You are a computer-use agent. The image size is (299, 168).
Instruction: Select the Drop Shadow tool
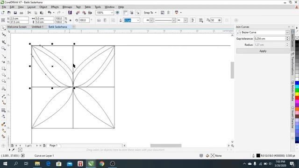3,110
